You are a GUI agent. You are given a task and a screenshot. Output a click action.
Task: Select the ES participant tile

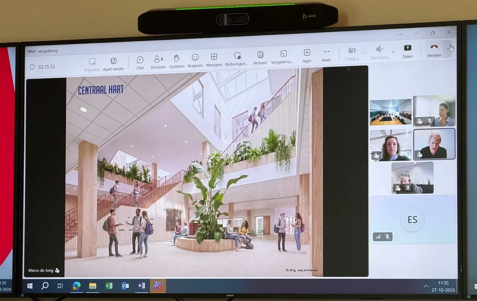click(413, 219)
